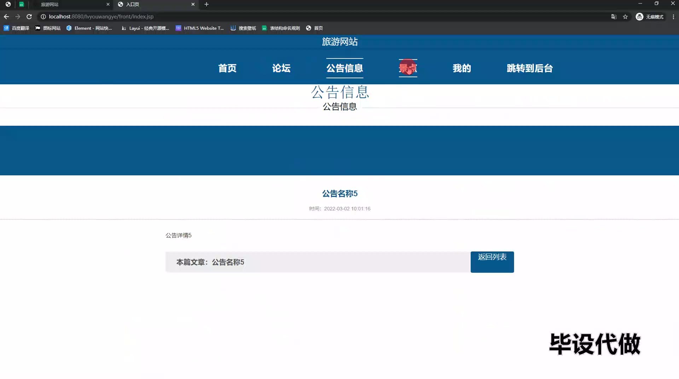The height and width of the screenshot is (379, 679).
Task: Open 论坛 navigation item
Action: pos(281,68)
